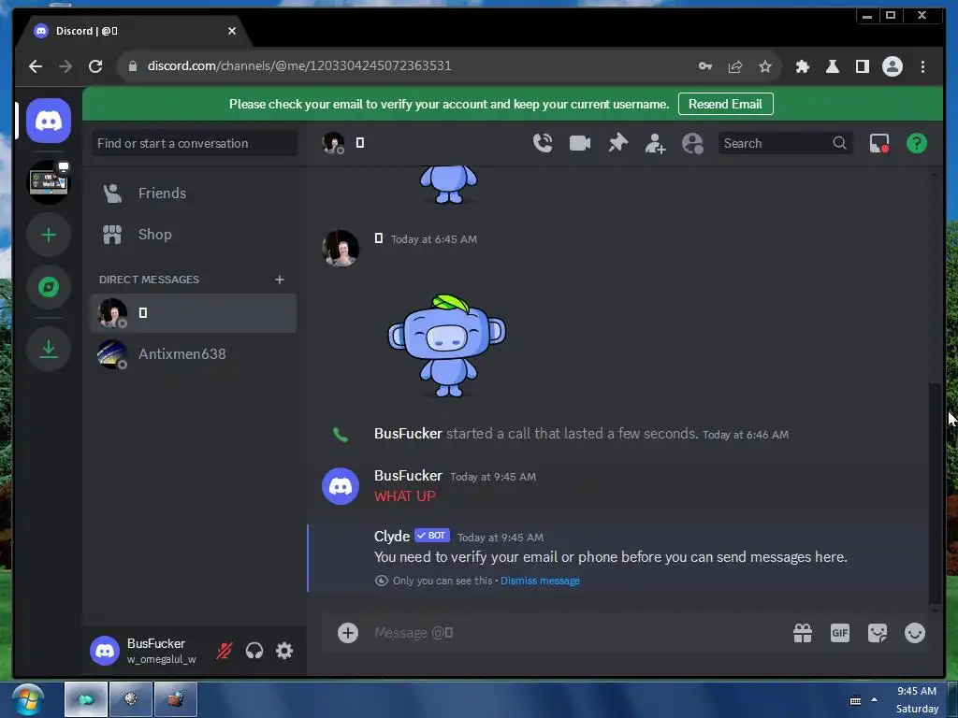Click Find or start a conversation field

pyautogui.click(x=195, y=143)
